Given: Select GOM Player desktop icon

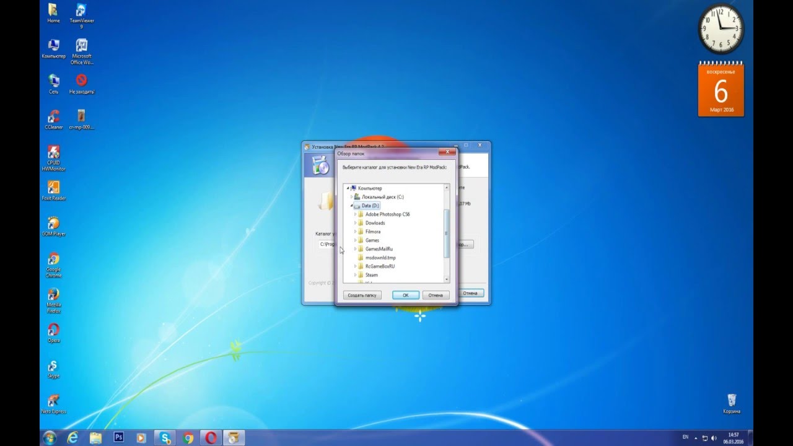Looking at the screenshot, I should pyautogui.click(x=54, y=227).
